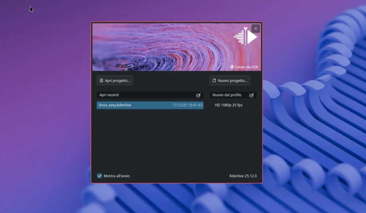The image size is (366, 213).
Task: Click the Mostra all'avvio label text
Action: click(117, 176)
